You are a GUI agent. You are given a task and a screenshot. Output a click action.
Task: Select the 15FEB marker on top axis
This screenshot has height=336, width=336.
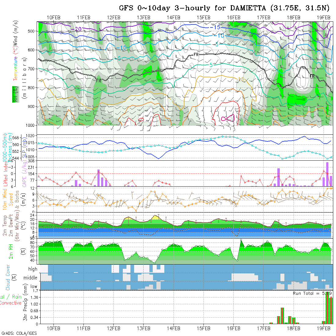pos(203,17)
